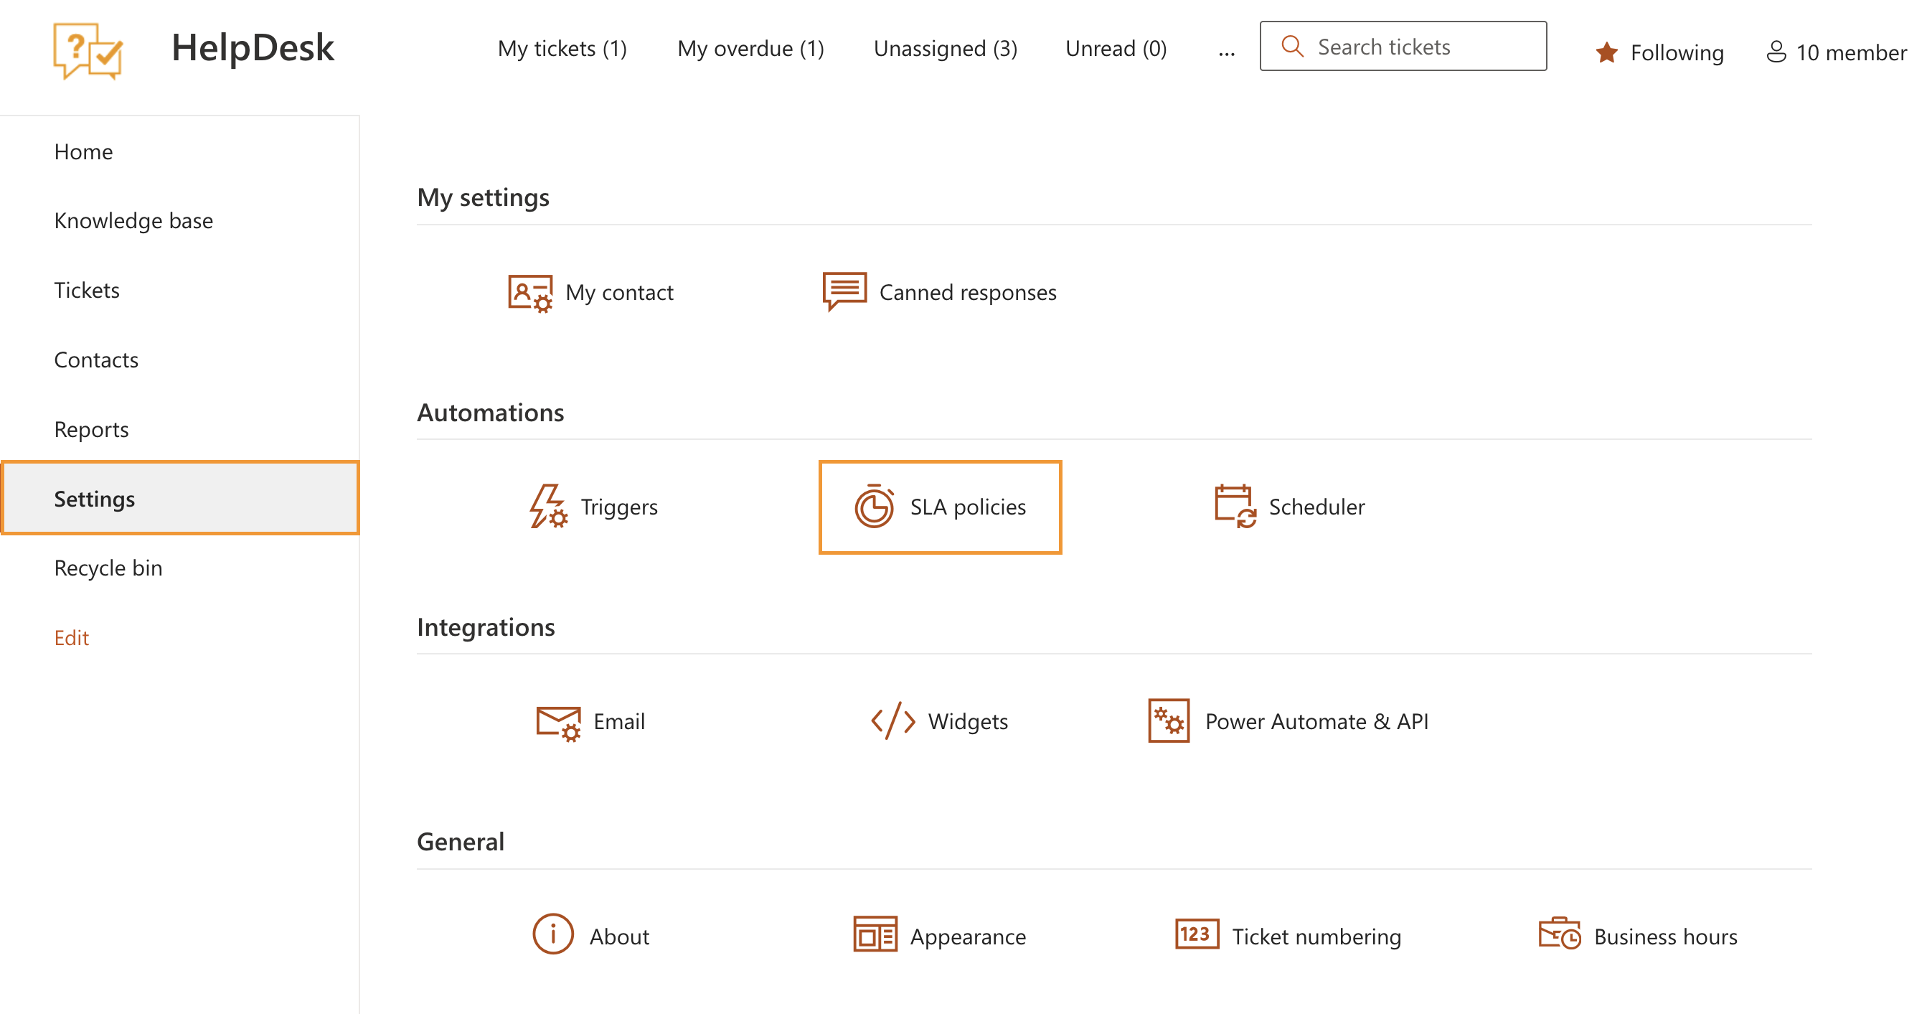The image size is (1927, 1014).
Task: Open the Appearance settings
Action: point(940,936)
